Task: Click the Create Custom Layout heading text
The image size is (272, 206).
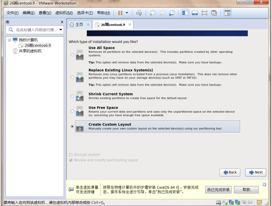Action: pos(110,124)
